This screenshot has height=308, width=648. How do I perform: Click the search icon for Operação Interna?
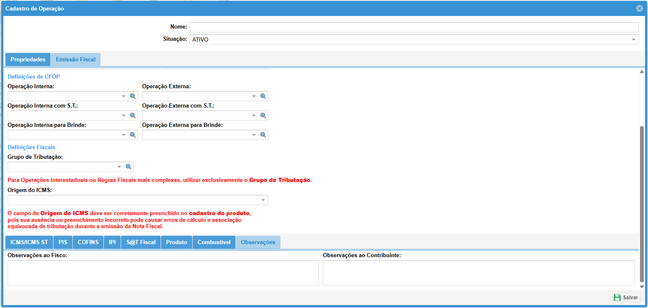(x=132, y=96)
